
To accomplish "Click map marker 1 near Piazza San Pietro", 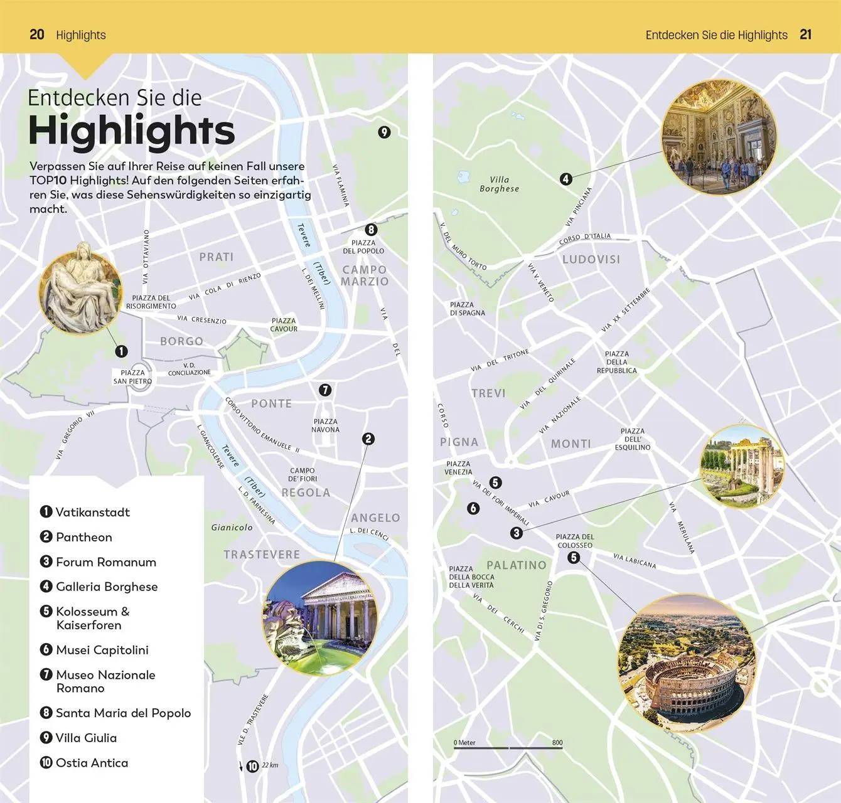I will click(x=121, y=352).
